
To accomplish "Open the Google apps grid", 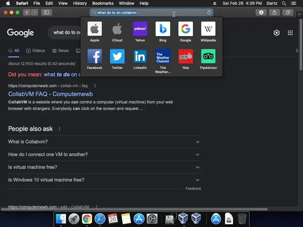I will (290, 33).
